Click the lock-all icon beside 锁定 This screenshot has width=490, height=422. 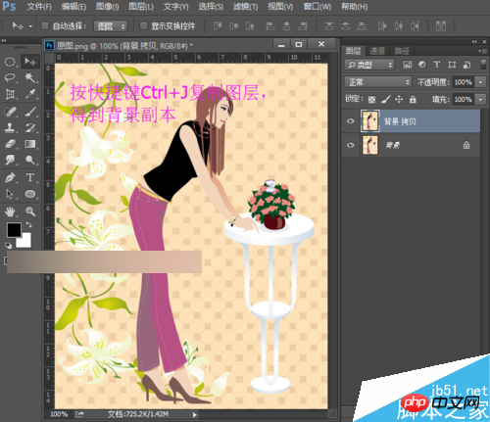click(413, 99)
